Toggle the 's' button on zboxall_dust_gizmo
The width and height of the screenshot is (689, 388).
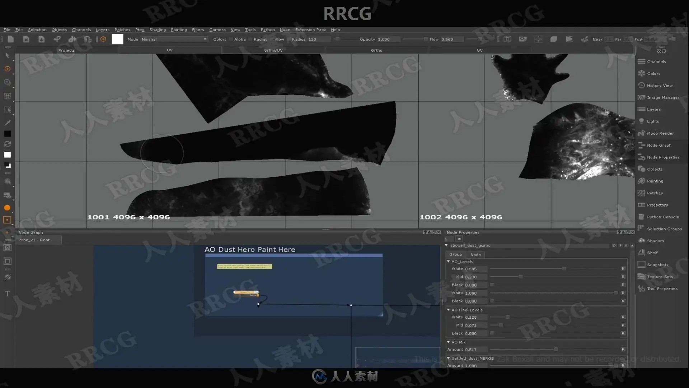pyautogui.click(x=620, y=245)
